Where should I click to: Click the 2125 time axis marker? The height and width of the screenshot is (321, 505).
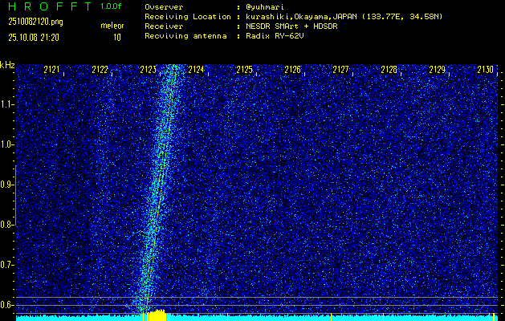coord(244,71)
